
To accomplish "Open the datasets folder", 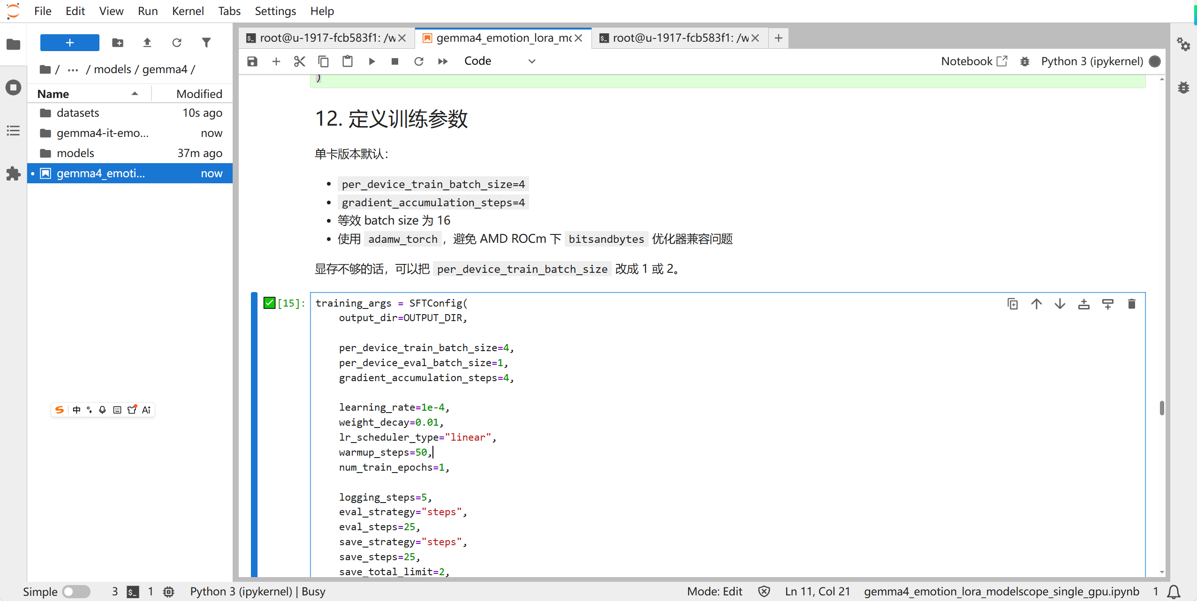I will (x=130, y=113).
